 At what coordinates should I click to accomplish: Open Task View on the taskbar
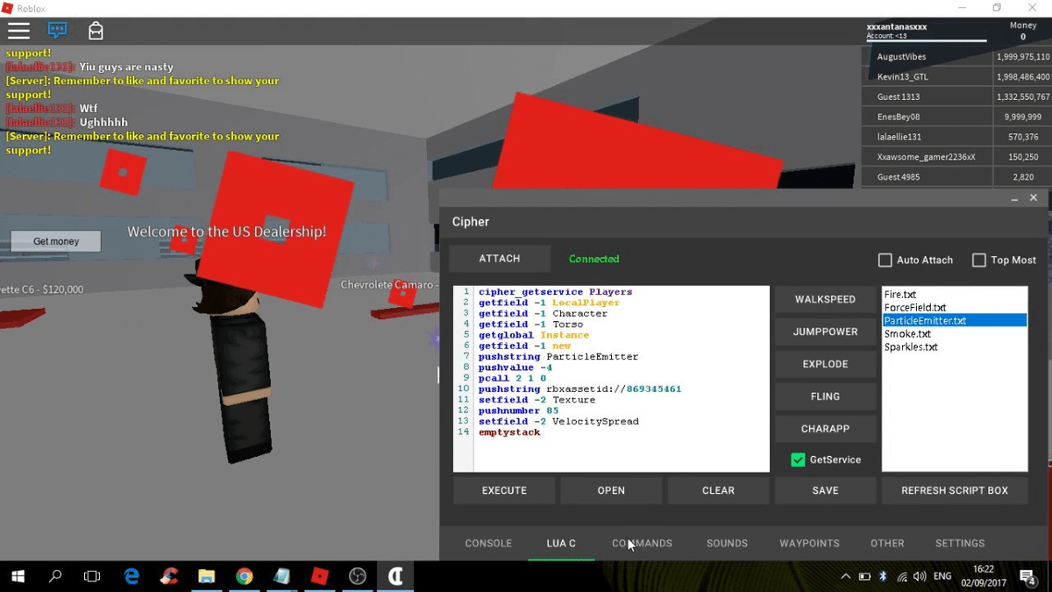coord(92,576)
